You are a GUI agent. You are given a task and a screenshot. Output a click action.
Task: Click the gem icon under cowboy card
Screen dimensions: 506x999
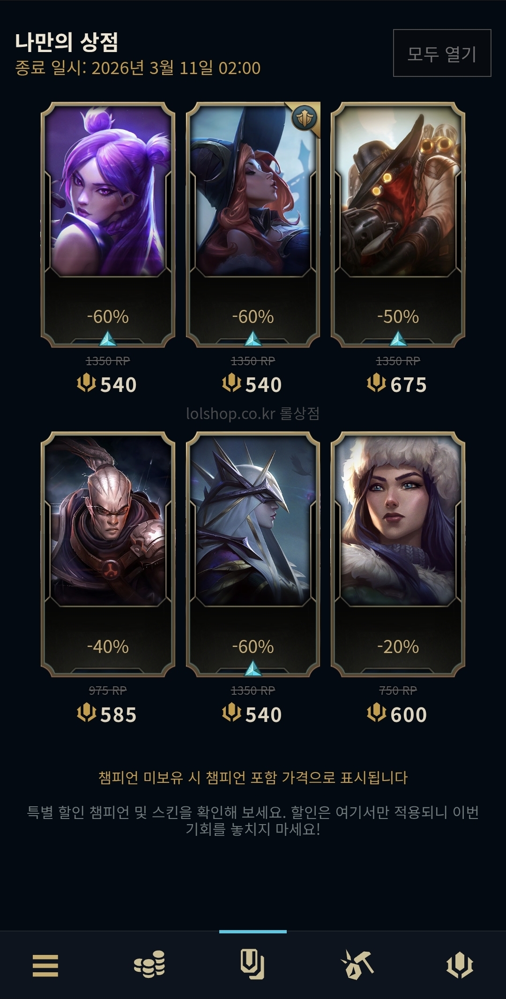(x=398, y=338)
